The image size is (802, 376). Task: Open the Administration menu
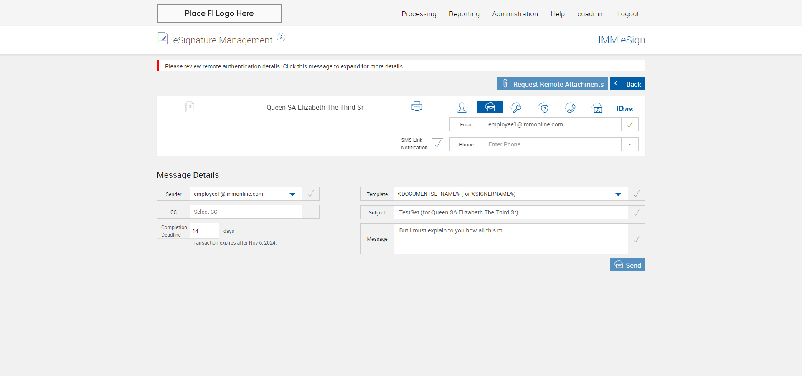[x=515, y=14]
